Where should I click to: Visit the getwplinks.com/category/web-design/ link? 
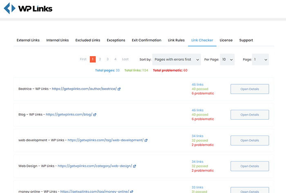[94, 166]
